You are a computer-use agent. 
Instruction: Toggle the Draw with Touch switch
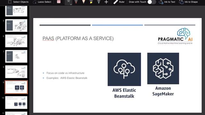(152, 2)
